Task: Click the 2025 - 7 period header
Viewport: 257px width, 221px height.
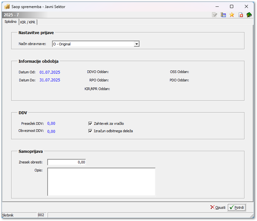Action: coord(11,15)
